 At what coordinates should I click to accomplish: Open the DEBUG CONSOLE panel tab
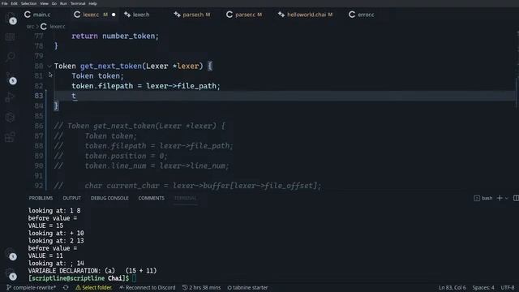(x=109, y=198)
